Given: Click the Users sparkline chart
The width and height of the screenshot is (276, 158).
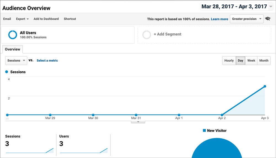Looking at the screenshot, I should (x=84, y=151).
